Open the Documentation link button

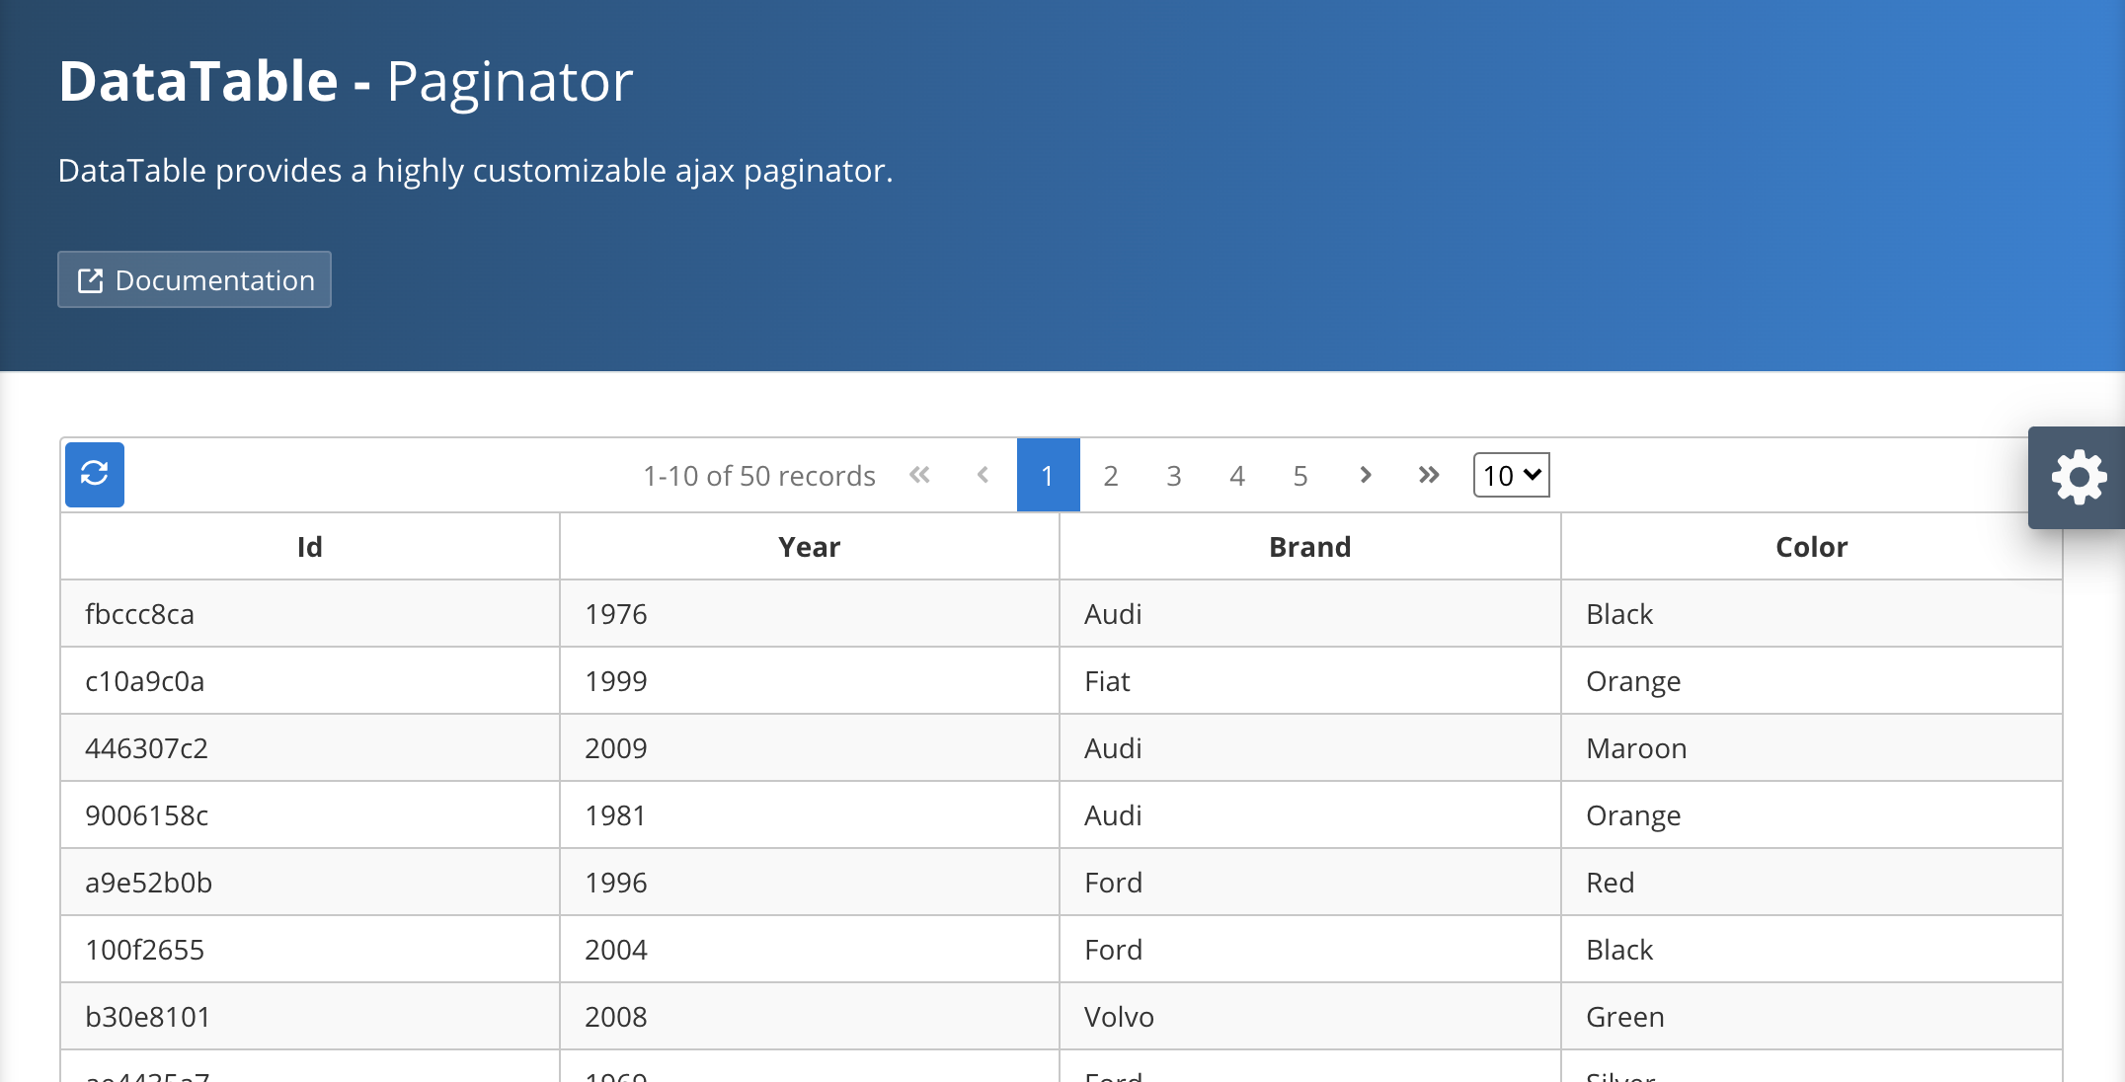coord(195,279)
